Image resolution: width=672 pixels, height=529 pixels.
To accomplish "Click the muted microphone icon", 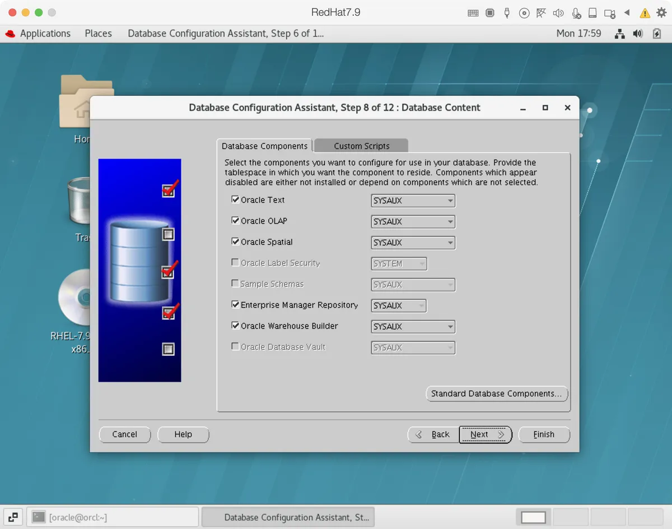I will coord(576,12).
